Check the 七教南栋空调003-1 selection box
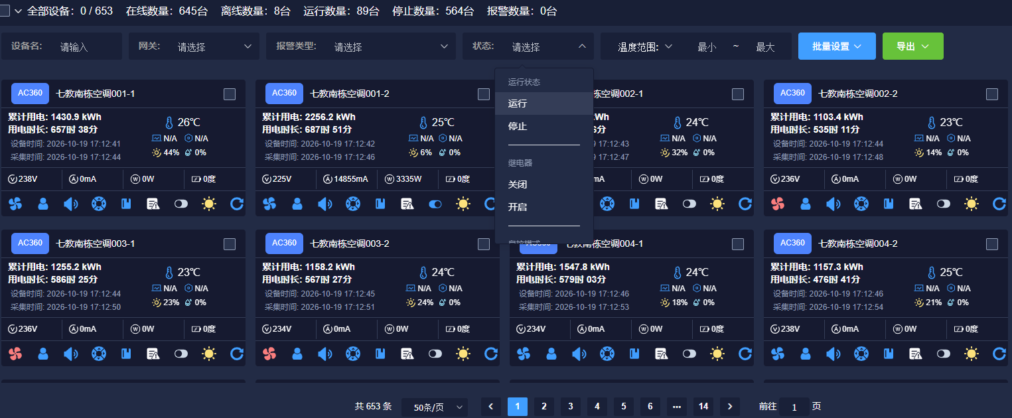 [230, 244]
